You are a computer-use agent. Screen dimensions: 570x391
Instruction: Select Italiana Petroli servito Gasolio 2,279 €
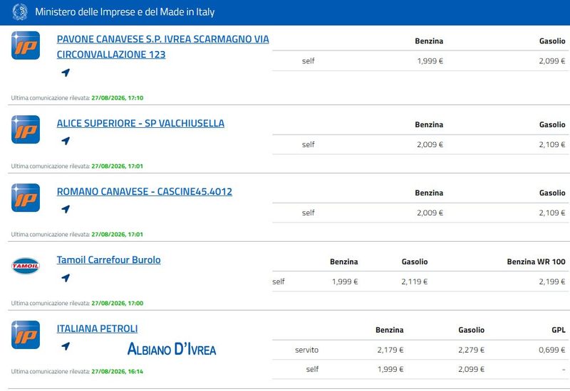[472, 350]
